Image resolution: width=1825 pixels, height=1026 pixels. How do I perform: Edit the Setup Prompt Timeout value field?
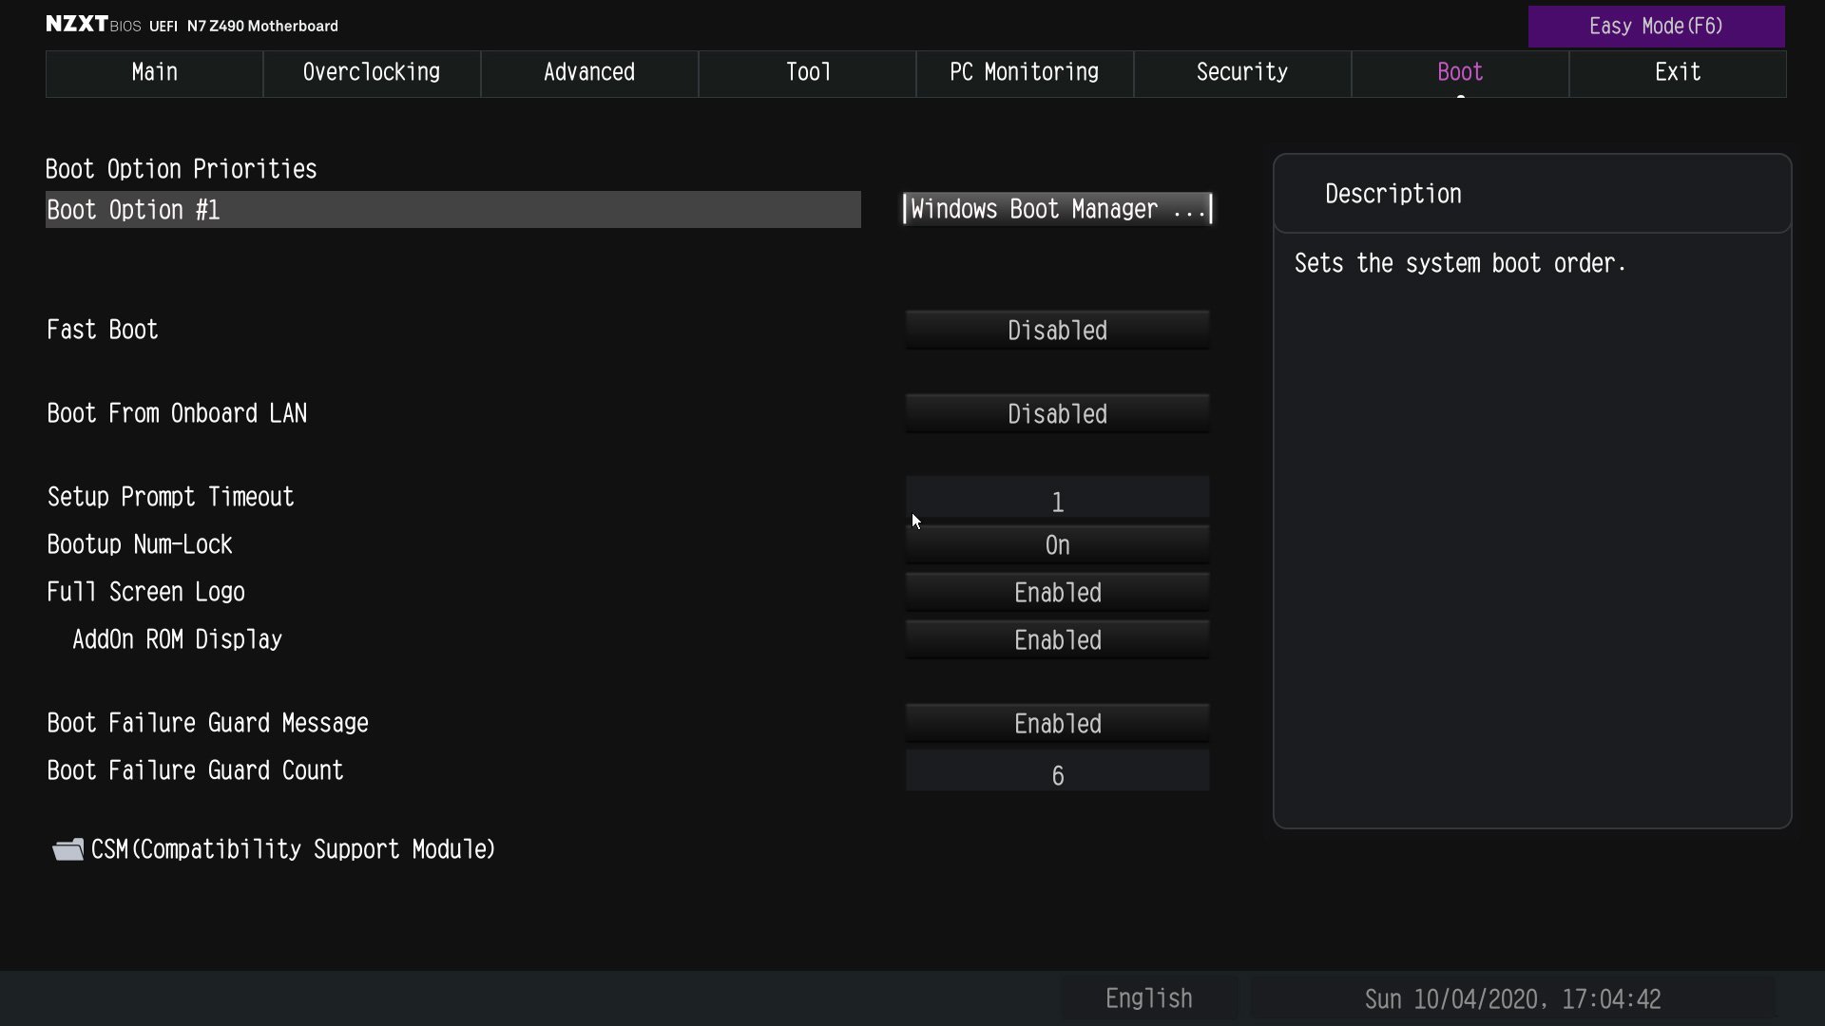click(1057, 498)
